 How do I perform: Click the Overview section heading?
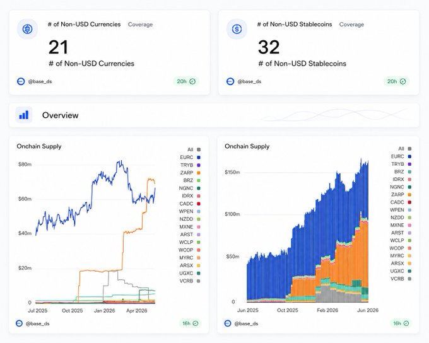coord(60,115)
